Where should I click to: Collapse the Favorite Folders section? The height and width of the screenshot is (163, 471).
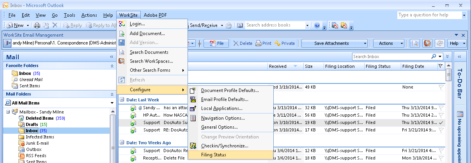click(x=112, y=66)
